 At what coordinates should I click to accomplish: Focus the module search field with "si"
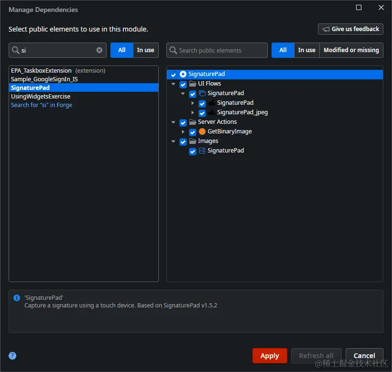57,50
